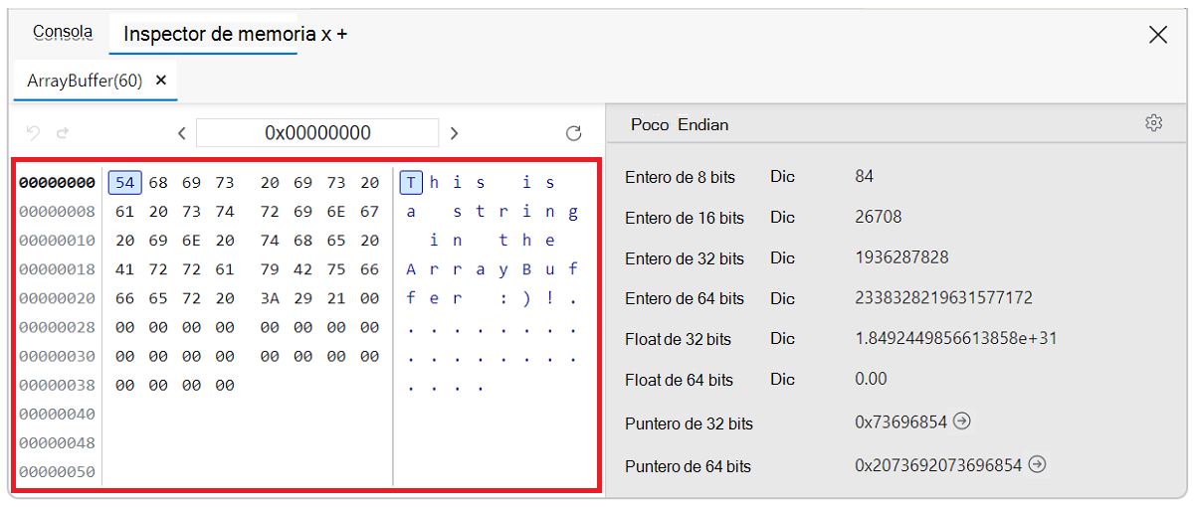Go to next memory page arrow
Viewport: 1194px width, 507px height.
[454, 133]
